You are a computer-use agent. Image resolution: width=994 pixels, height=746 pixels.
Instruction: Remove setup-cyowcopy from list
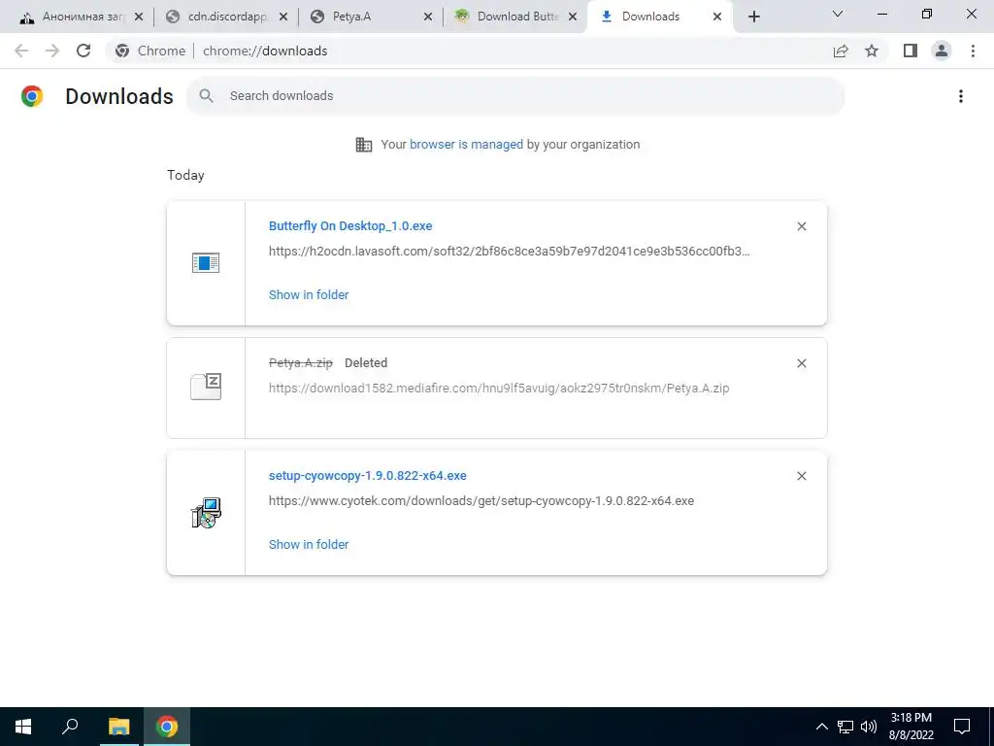[801, 476]
